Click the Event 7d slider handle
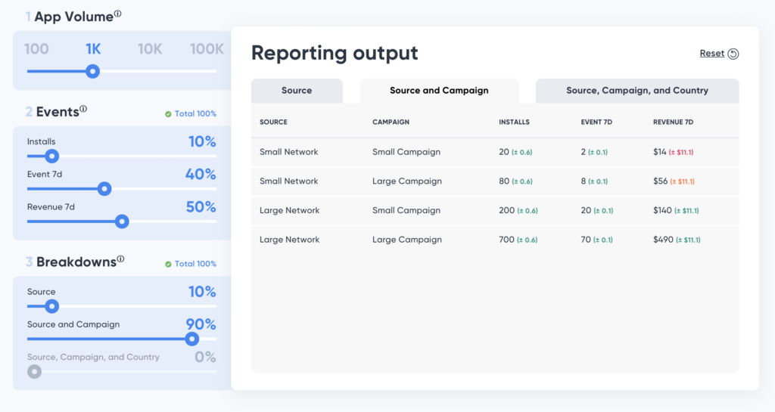Image resolution: width=775 pixels, height=412 pixels. click(104, 189)
